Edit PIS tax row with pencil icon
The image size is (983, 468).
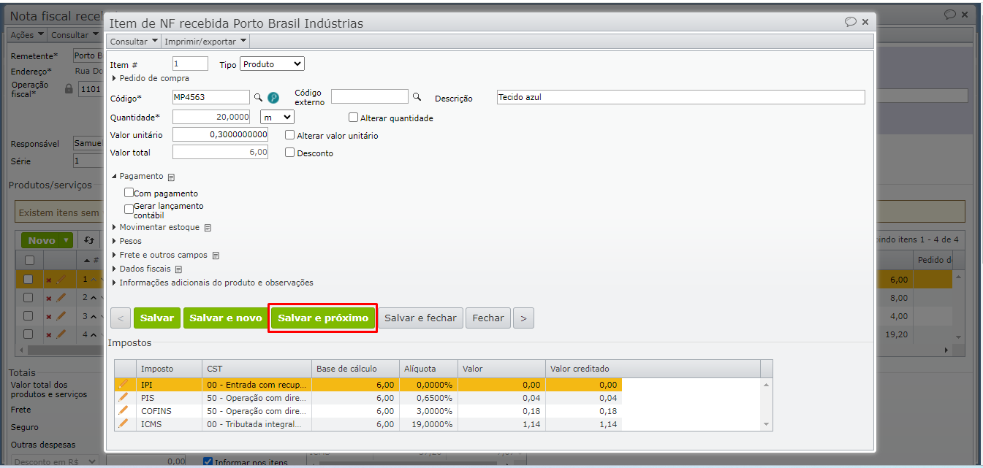tap(123, 397)
